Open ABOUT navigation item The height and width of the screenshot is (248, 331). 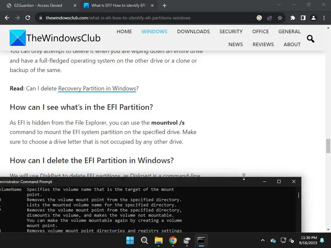pyautogui.click(x=292, y=44)
